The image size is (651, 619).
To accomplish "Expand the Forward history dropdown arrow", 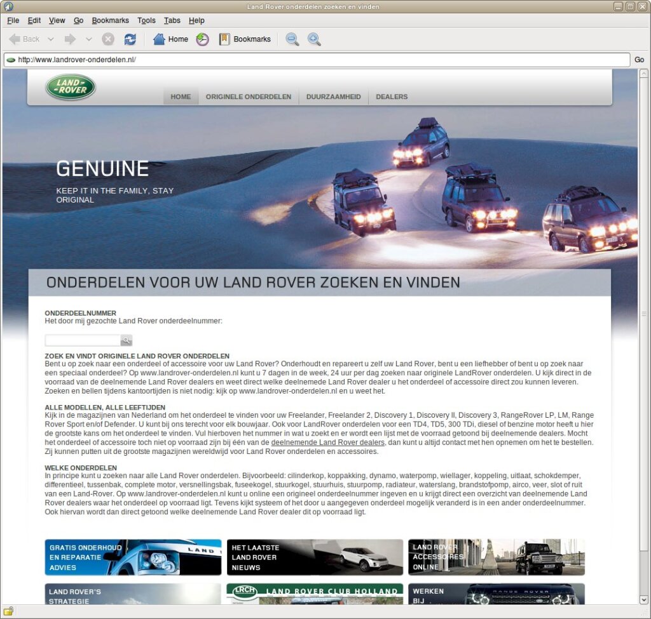I will tap(89, 39).
